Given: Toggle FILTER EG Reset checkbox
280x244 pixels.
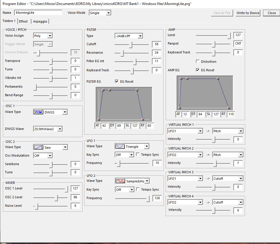Looking at the screenshot, I should coord(117,82).
